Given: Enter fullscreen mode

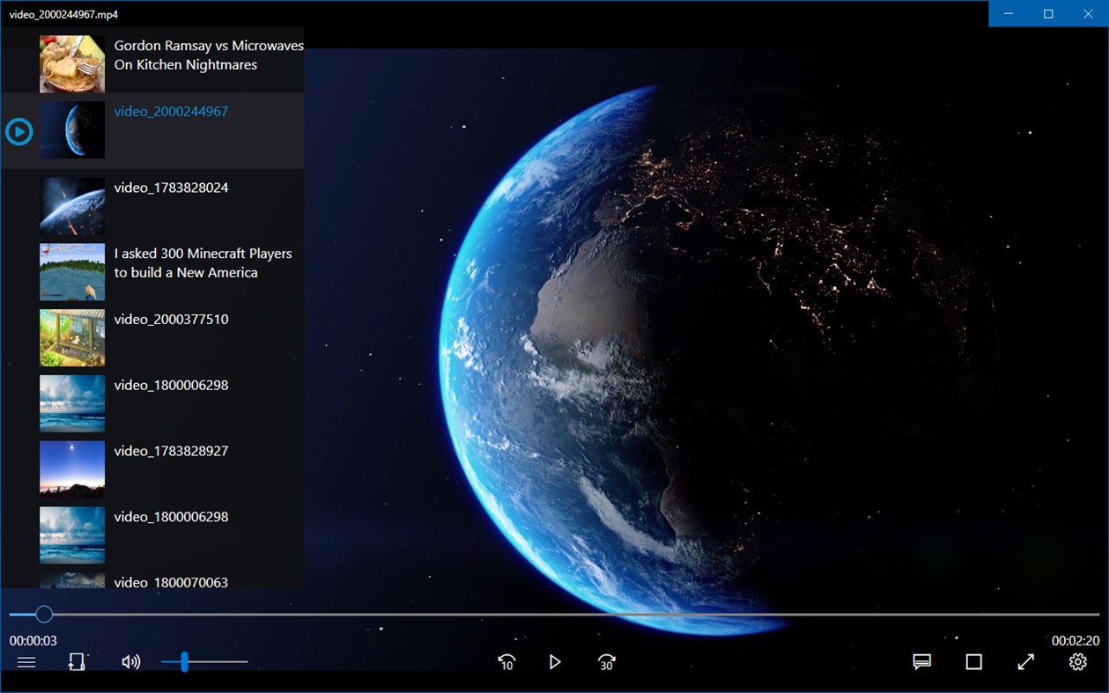Looking at the screenshot, I should click(x=1025, y=661).
